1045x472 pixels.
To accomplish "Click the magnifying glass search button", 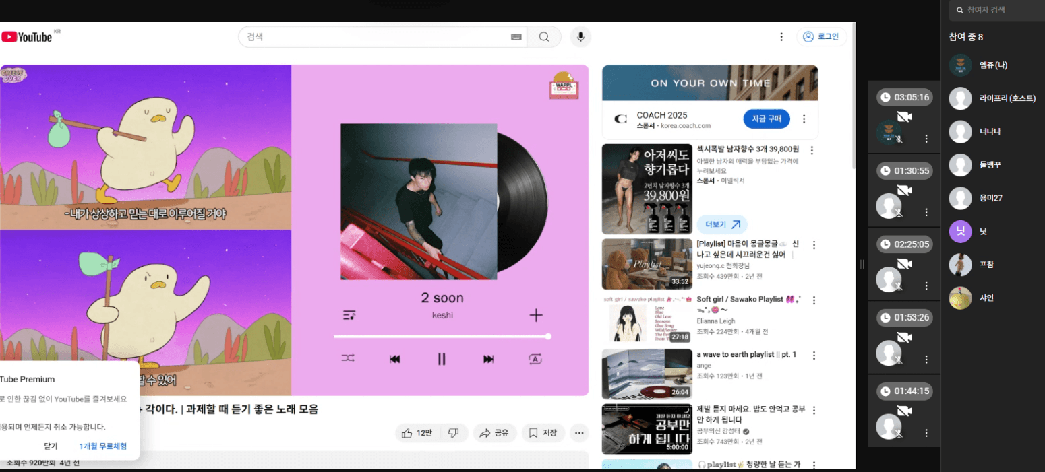I will pos(544,37).
